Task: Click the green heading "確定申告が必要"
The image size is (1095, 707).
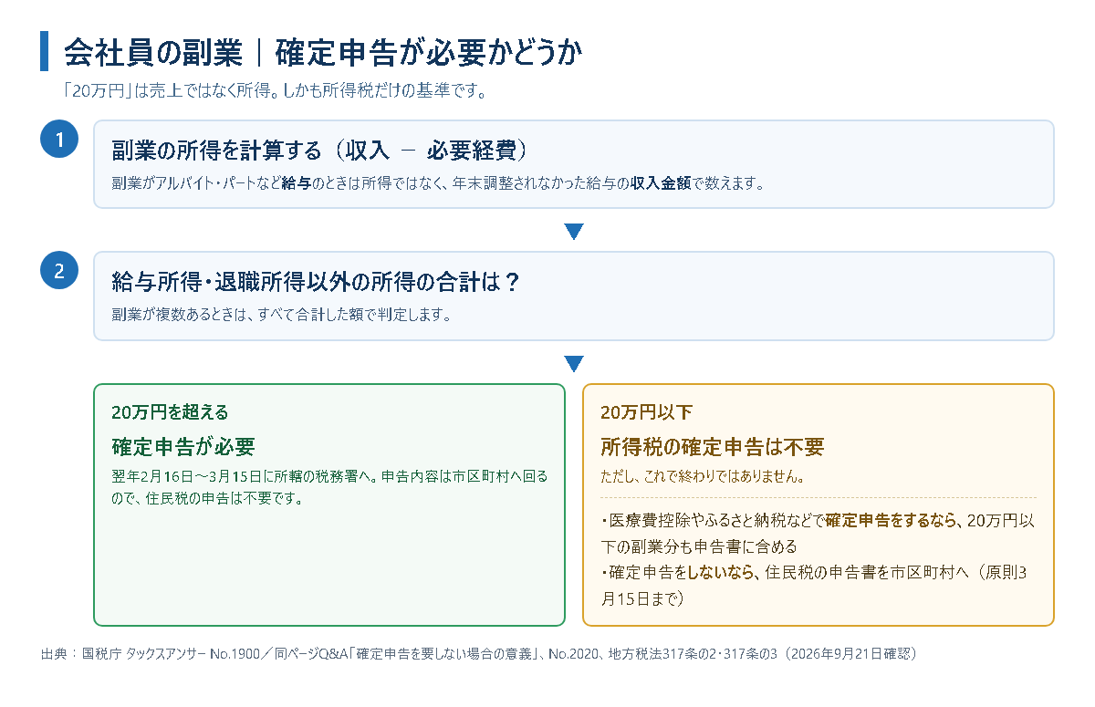Action: [x=182, y=446]
